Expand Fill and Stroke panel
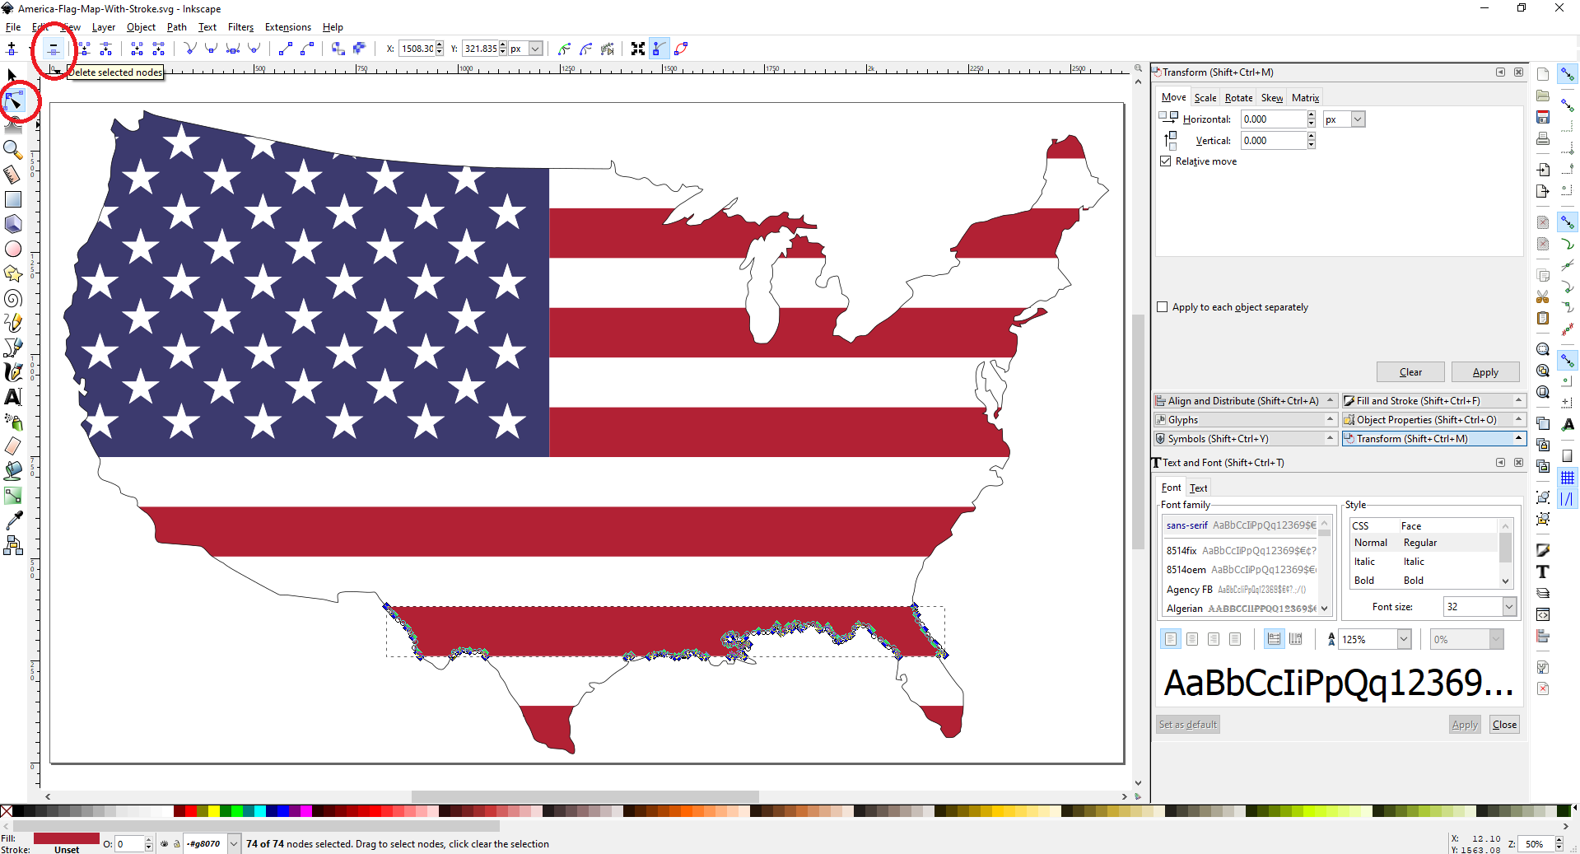This screenshot has height=854, width=1580. point(1433,401)
